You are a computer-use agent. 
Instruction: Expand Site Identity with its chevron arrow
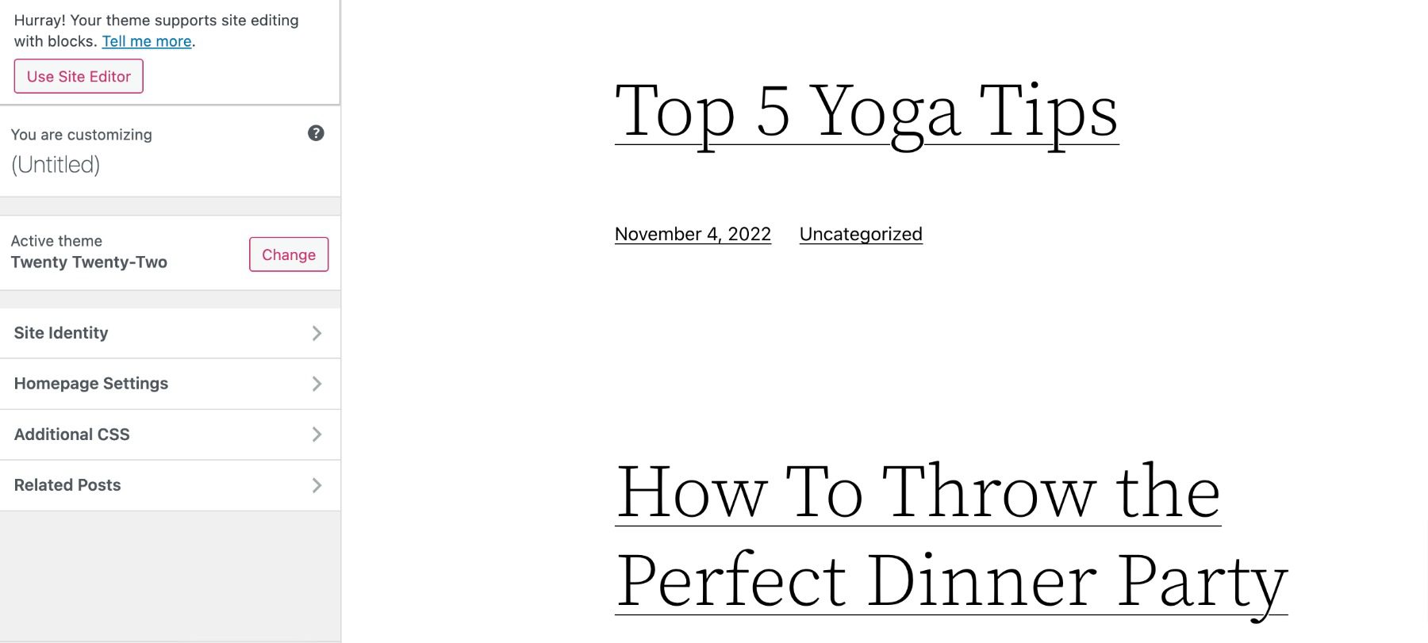coord(317,333)
